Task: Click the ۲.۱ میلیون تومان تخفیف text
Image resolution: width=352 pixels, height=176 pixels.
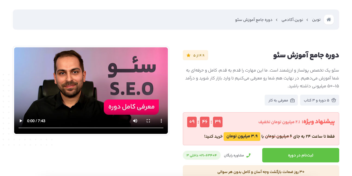Action: coord(279,122)
